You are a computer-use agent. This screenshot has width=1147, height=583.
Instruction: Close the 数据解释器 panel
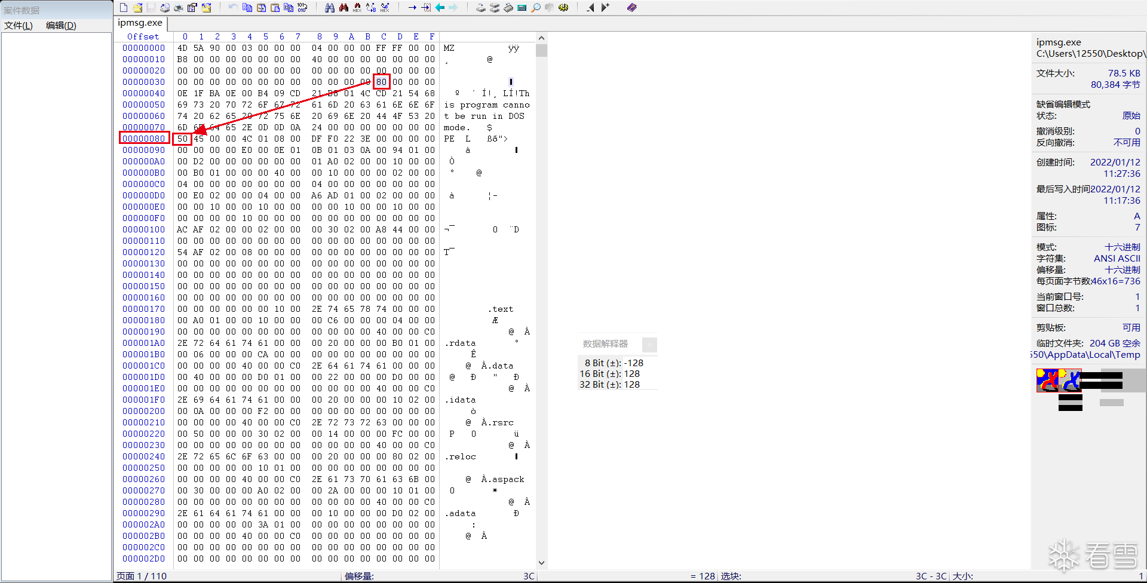pyautogui.click(x=649, y=344)
